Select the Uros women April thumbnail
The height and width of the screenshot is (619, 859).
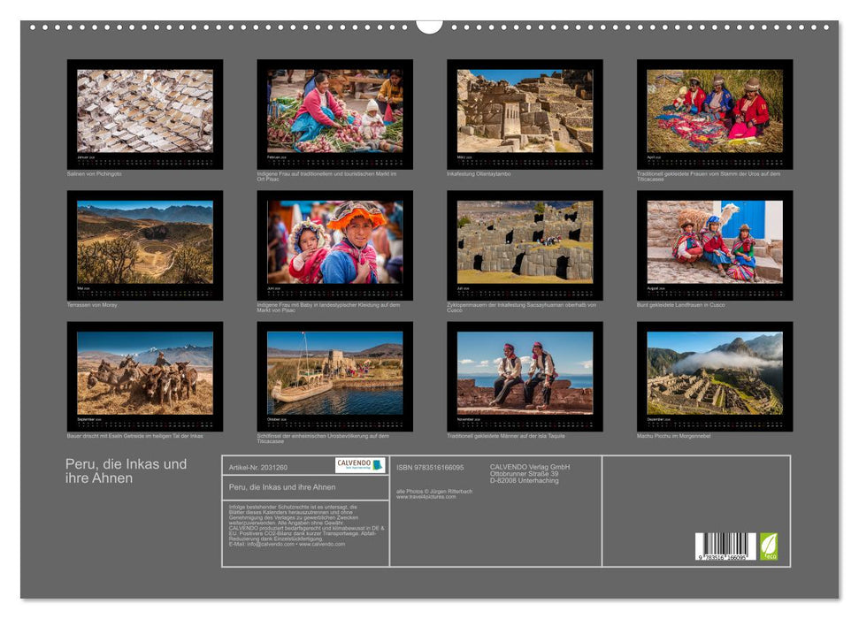coord(714,112)
